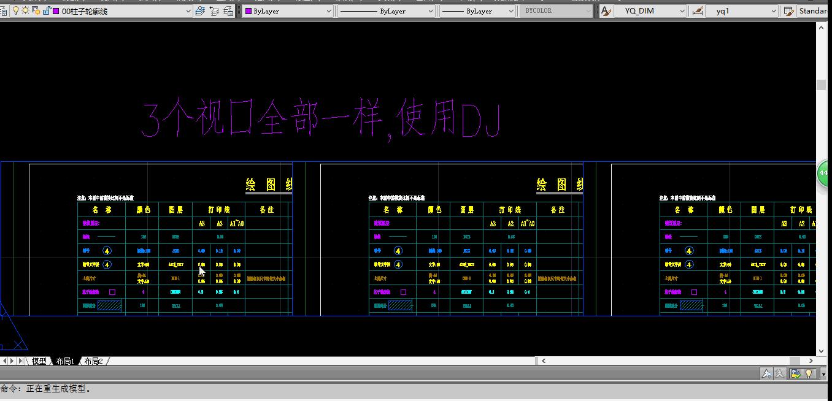
Task: Select the purple text 3个视口全部一样,使用DJ
Action: pos(322,120)
